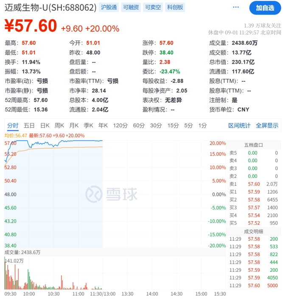Switch to the 分时 chart tab
This screenshot has height=299, width=283.
pos(13,125)
